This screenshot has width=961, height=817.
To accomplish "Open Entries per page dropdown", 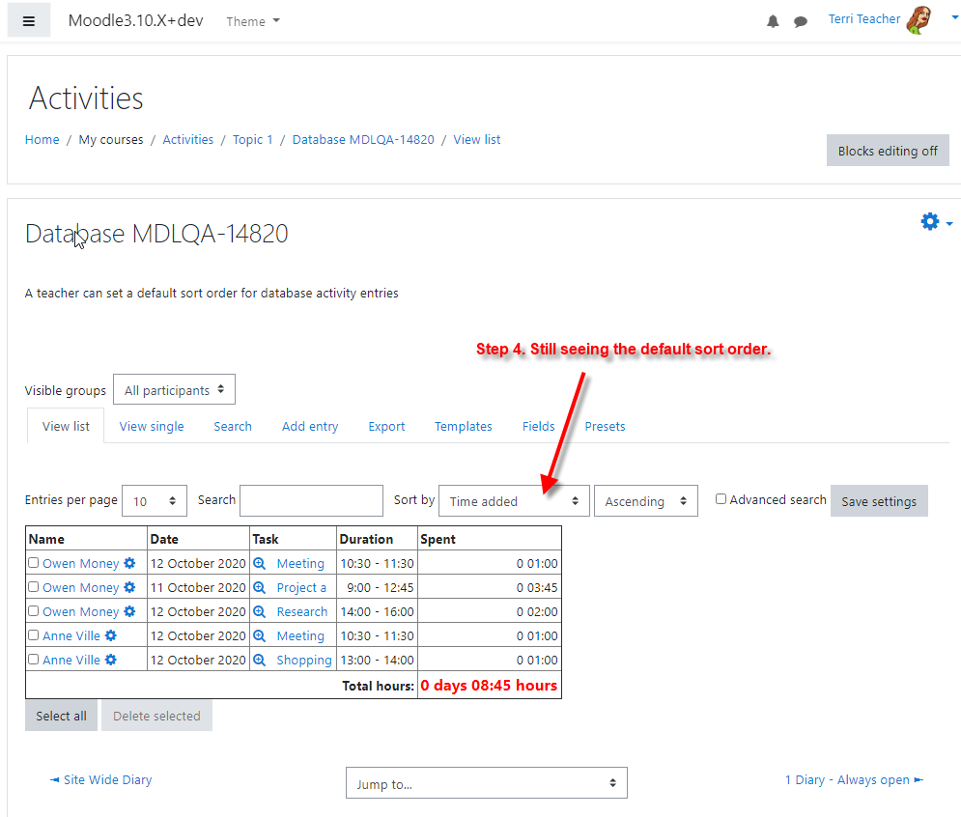I will point(155,501).
